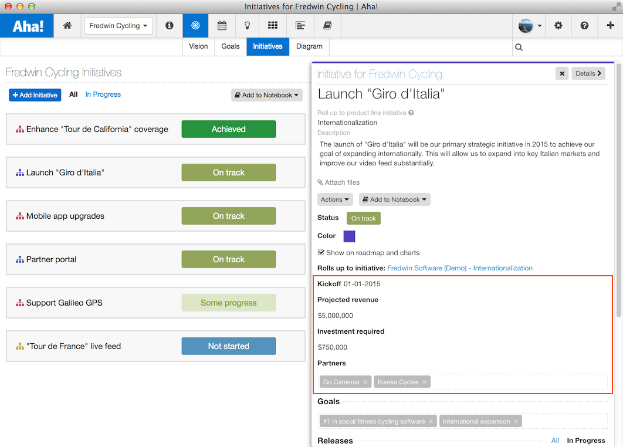623x447 pixels.
Task: Open Fredwin Software Internationalization link
Action: 460,268
